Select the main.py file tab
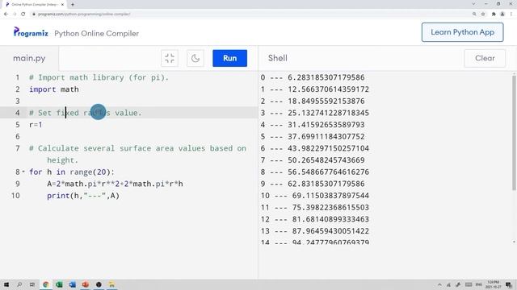Screen dimensions: 517x290 [x=29, y=58]
